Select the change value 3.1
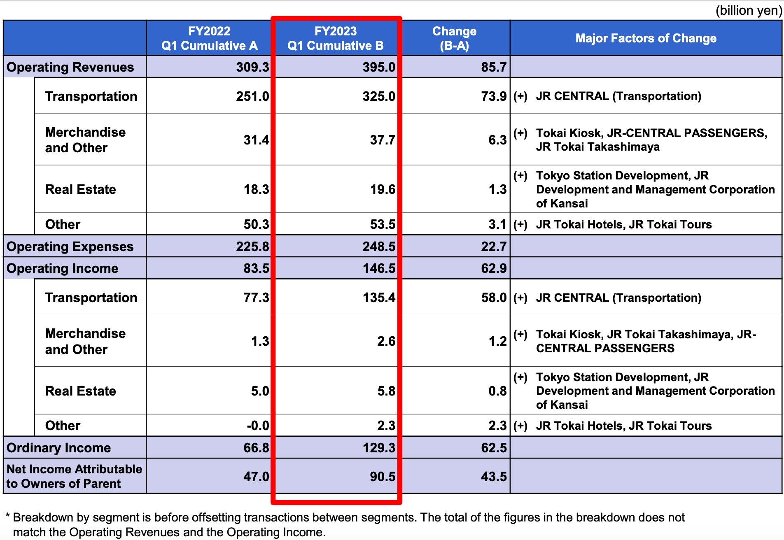The image size is (784, 540). coord(497,224)
